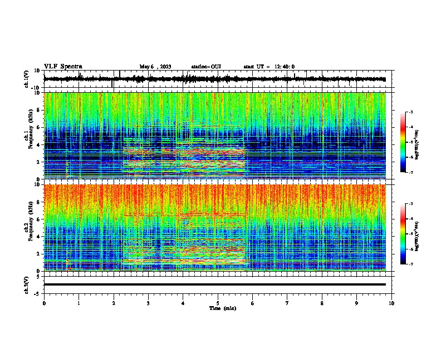Click the ch.1 waveform strip at top
Viewport: 441px width, 340px height.
point(215,79)
